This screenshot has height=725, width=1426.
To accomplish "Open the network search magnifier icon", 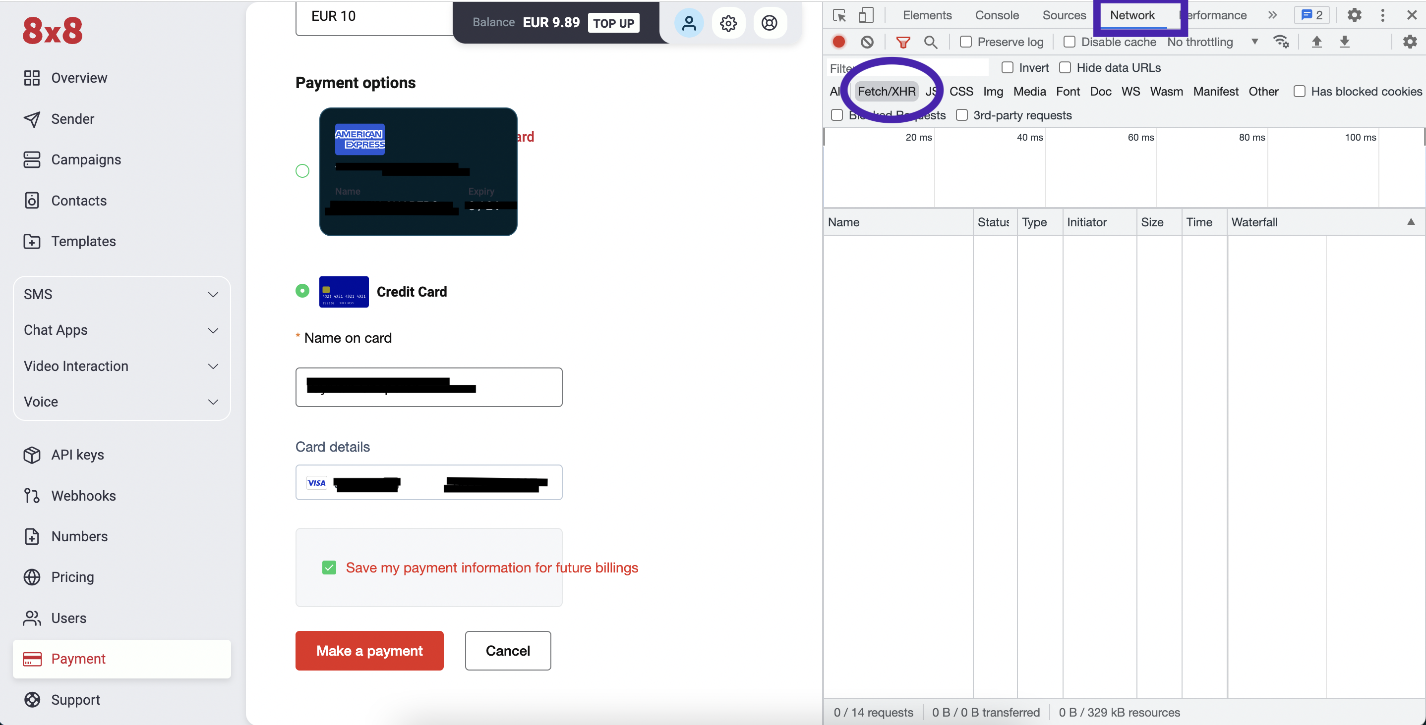I will click(x=931, y=42).
